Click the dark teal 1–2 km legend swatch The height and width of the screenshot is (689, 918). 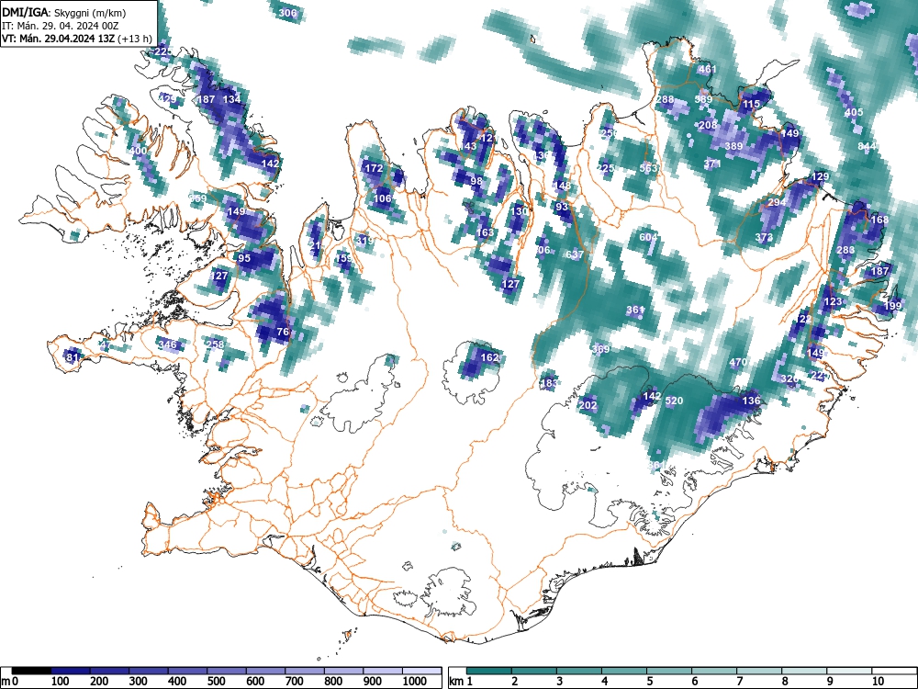coord(489,671)
